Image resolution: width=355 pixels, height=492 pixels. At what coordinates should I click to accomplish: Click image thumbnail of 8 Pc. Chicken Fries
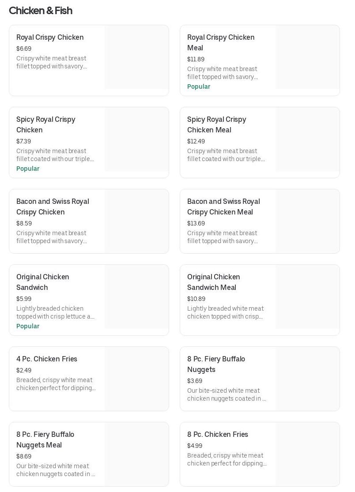(x=307, y=454)
